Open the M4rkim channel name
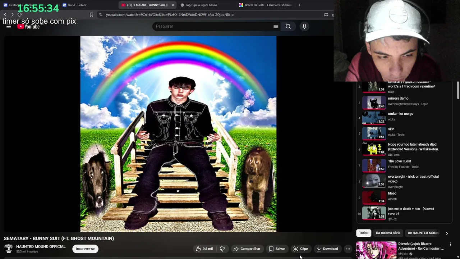460x259 pixels. [x=403, y=254]
